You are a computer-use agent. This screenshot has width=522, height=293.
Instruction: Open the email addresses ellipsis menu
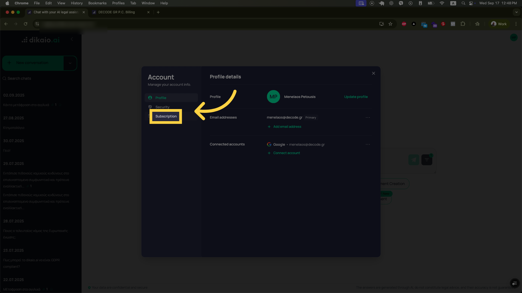pyautogui.click(x=368, y=117)
